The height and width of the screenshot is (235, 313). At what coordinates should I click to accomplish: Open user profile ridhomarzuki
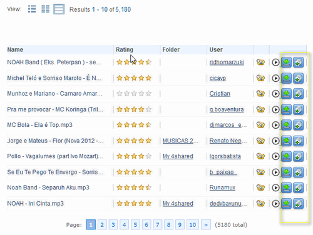point(227,62)
